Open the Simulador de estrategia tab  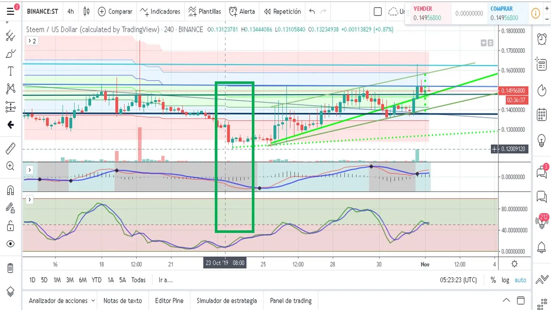click(226, 301)
